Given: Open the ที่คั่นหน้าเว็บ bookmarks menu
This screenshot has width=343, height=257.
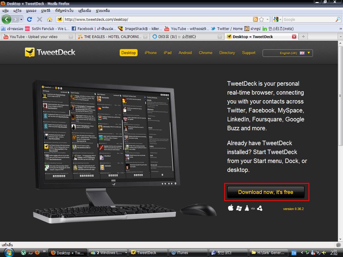Looking at the screenshot, I should click(64, 10).
